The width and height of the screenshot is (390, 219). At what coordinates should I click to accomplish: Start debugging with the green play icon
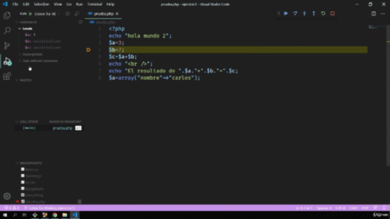[x=30, y=14]
